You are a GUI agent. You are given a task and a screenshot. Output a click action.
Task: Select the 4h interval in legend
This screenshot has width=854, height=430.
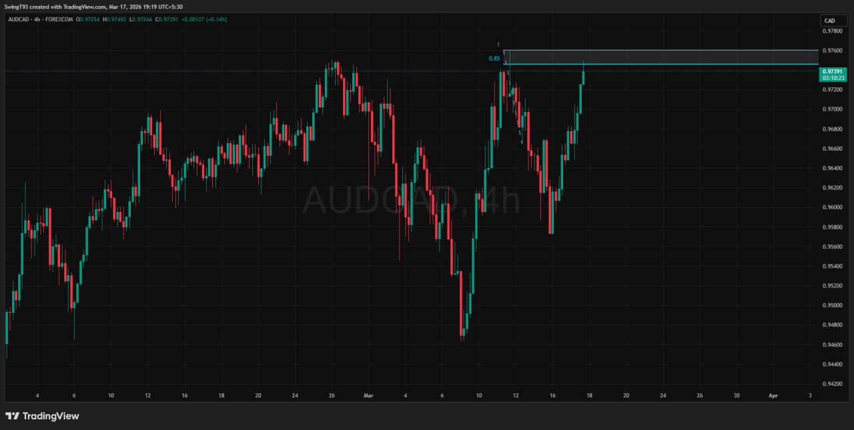(38, 19)
